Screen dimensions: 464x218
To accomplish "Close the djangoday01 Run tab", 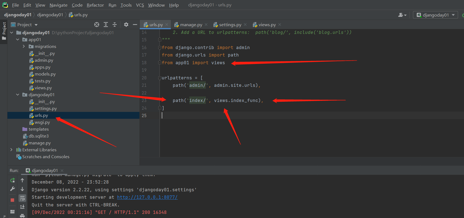I will [x=62, y=170].
